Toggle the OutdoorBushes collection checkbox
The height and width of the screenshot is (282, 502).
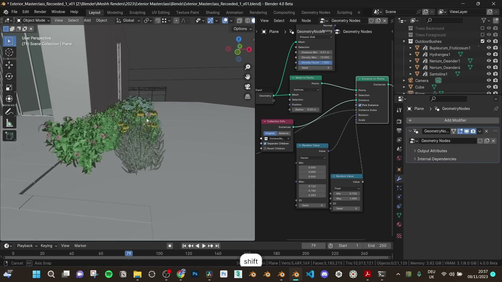pyautogui.click(x=482, y=41)
